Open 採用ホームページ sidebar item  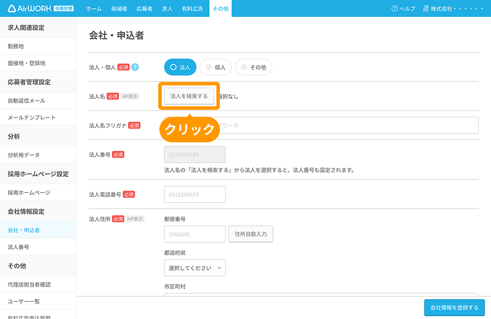pyautogui.click(x=38, y=193)
